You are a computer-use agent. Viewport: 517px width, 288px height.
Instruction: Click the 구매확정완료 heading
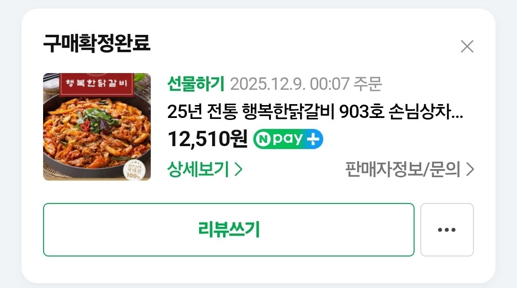[97, 43]
